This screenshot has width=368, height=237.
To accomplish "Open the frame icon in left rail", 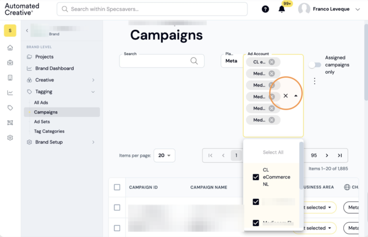I will click(10, 123).
